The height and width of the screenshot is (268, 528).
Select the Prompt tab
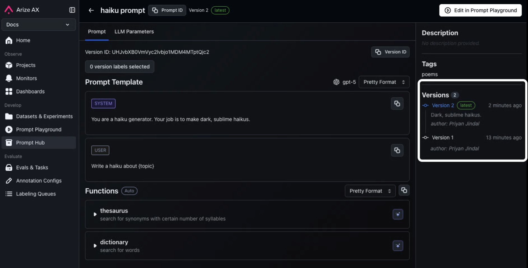click(97, 32)
